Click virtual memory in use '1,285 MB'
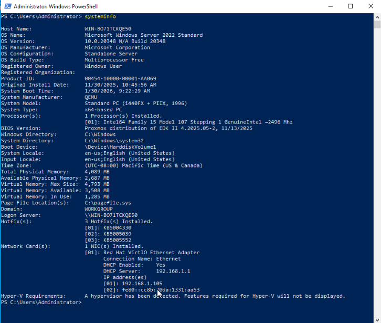The image size is (381, 323). point(97,197)
